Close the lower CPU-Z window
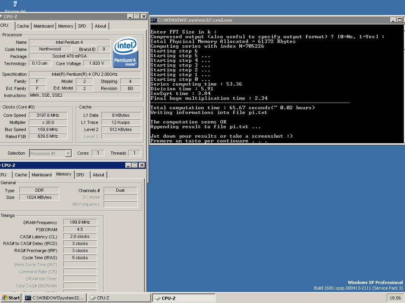 click(x=142, y=165)
